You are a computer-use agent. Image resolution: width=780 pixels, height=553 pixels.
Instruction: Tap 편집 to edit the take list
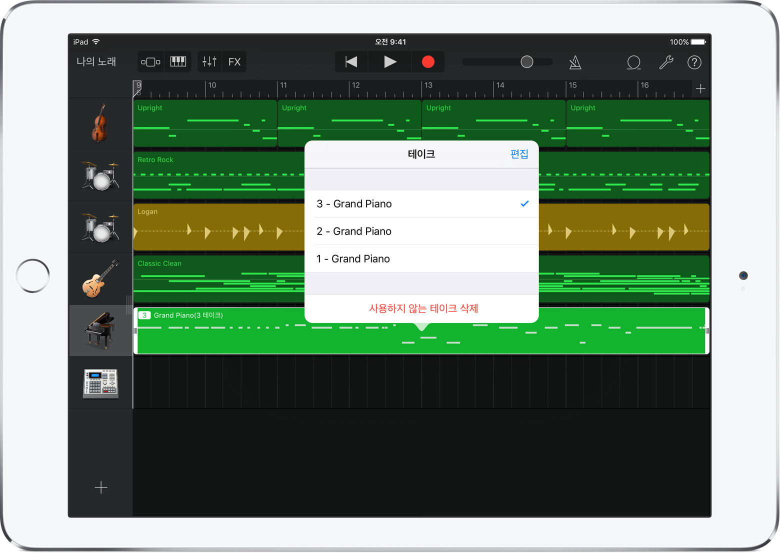click(518, 154)
